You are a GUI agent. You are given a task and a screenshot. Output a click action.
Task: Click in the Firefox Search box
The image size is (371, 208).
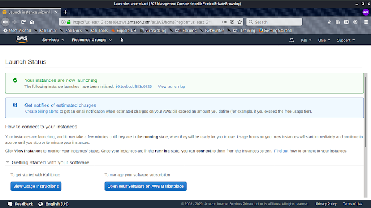click(274, 22)
